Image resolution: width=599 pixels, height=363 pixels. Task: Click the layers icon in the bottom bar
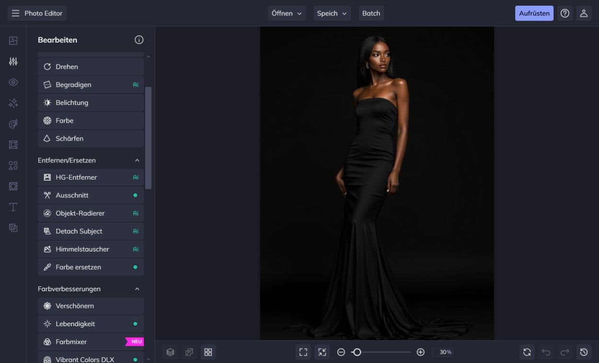(170, 352)
